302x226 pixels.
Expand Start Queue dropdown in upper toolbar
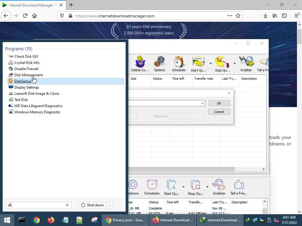[211, 64]
